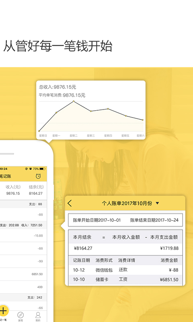193x322 pixels.
Task: Click the 收入：7251.50 day header
Action: click(x=32, y=225)
